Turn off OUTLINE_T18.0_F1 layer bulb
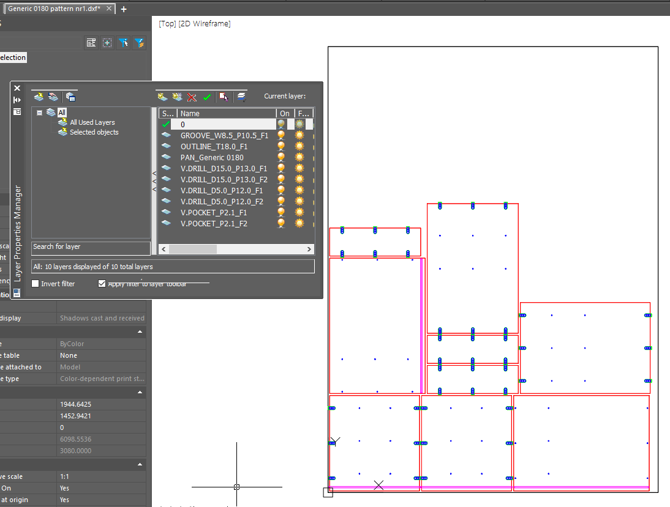Viewport: 670px width, 507px height. click(x=281, y=146)
